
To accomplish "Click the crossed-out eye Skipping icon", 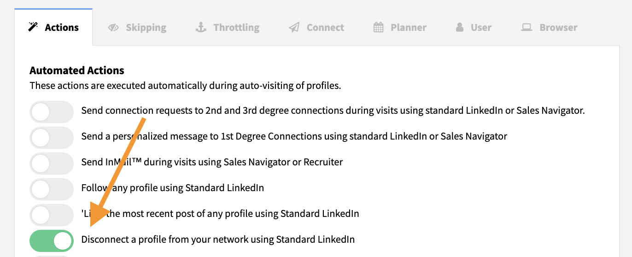I will pos(113,28).
